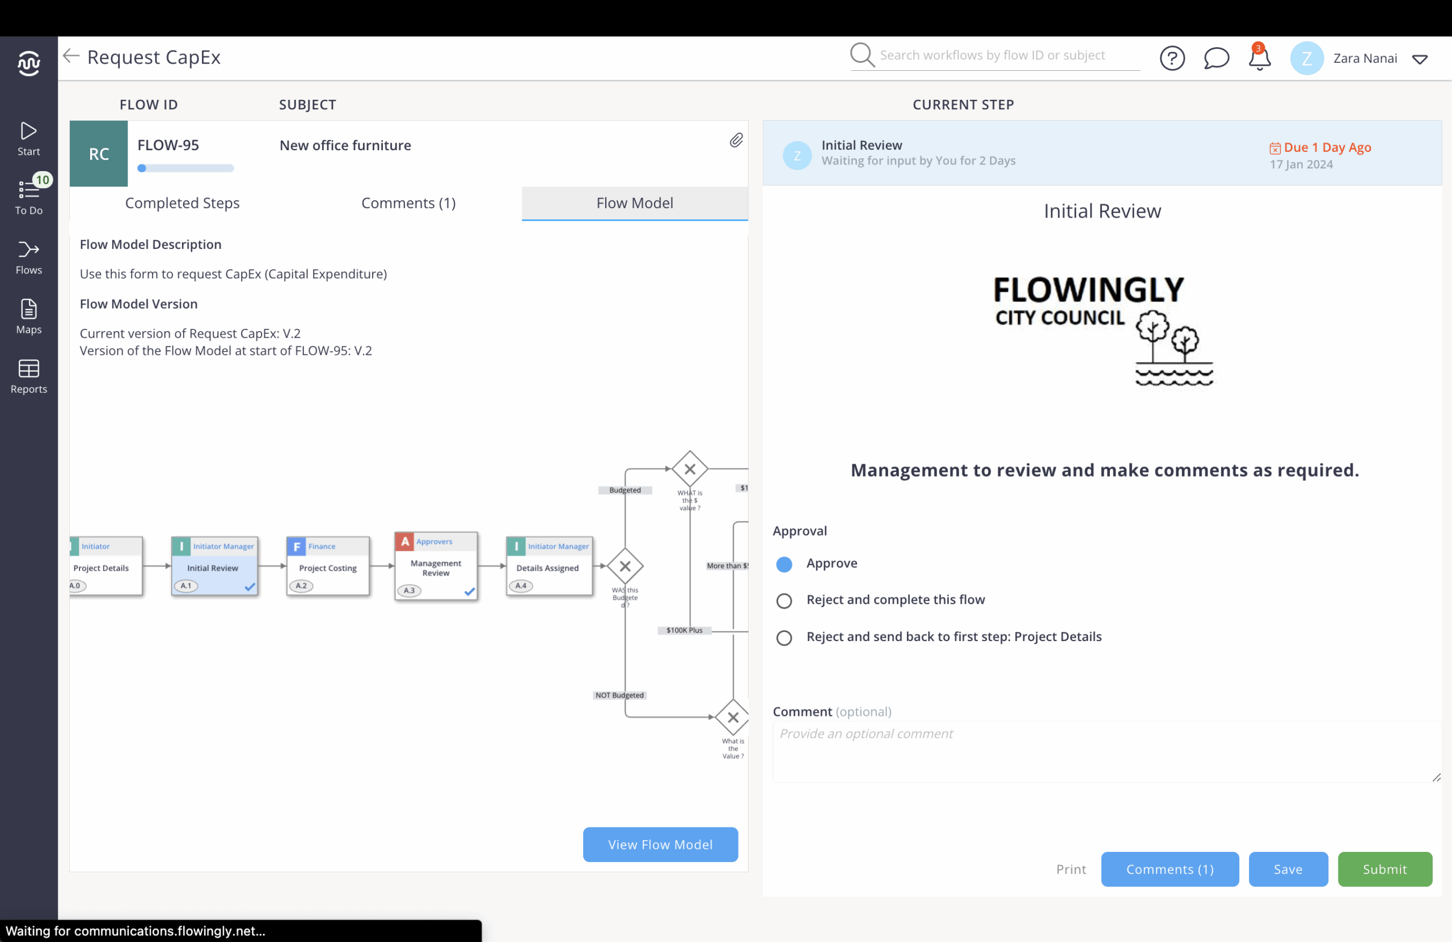Click the attachment paperclip icon
Screen dimensions: 1452x942
[x=736, y=141]
